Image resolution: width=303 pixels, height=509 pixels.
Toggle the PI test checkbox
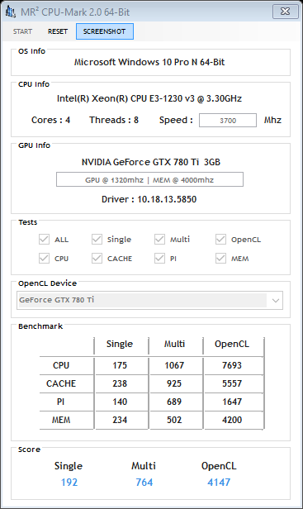coord(159,259)
